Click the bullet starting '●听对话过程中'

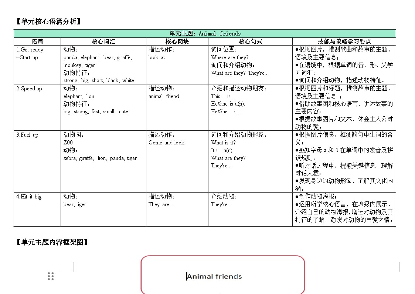(344, 169)
